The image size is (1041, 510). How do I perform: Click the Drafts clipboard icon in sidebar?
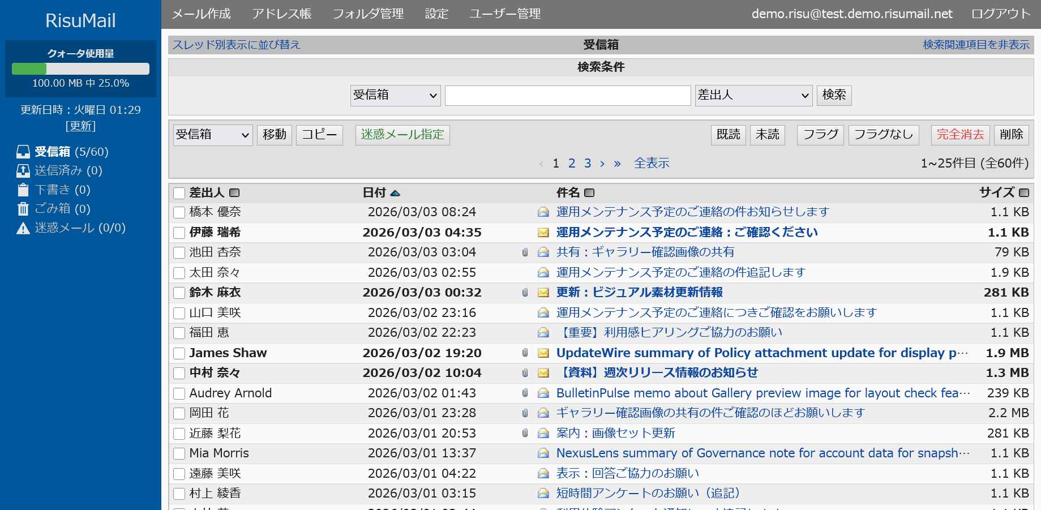23,190
